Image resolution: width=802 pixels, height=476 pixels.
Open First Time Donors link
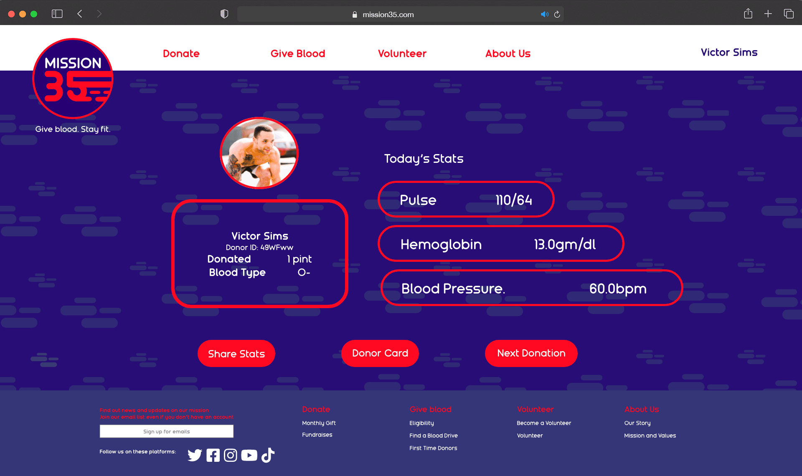tap(434, 448)
